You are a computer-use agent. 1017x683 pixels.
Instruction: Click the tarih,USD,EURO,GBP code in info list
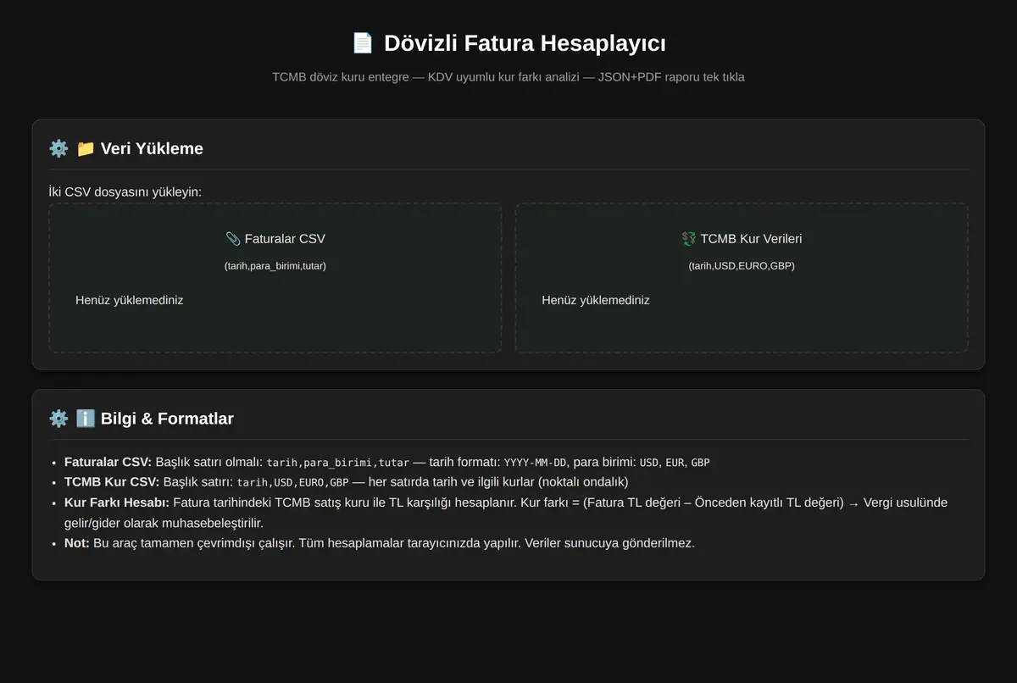click(x=292, y=483)
